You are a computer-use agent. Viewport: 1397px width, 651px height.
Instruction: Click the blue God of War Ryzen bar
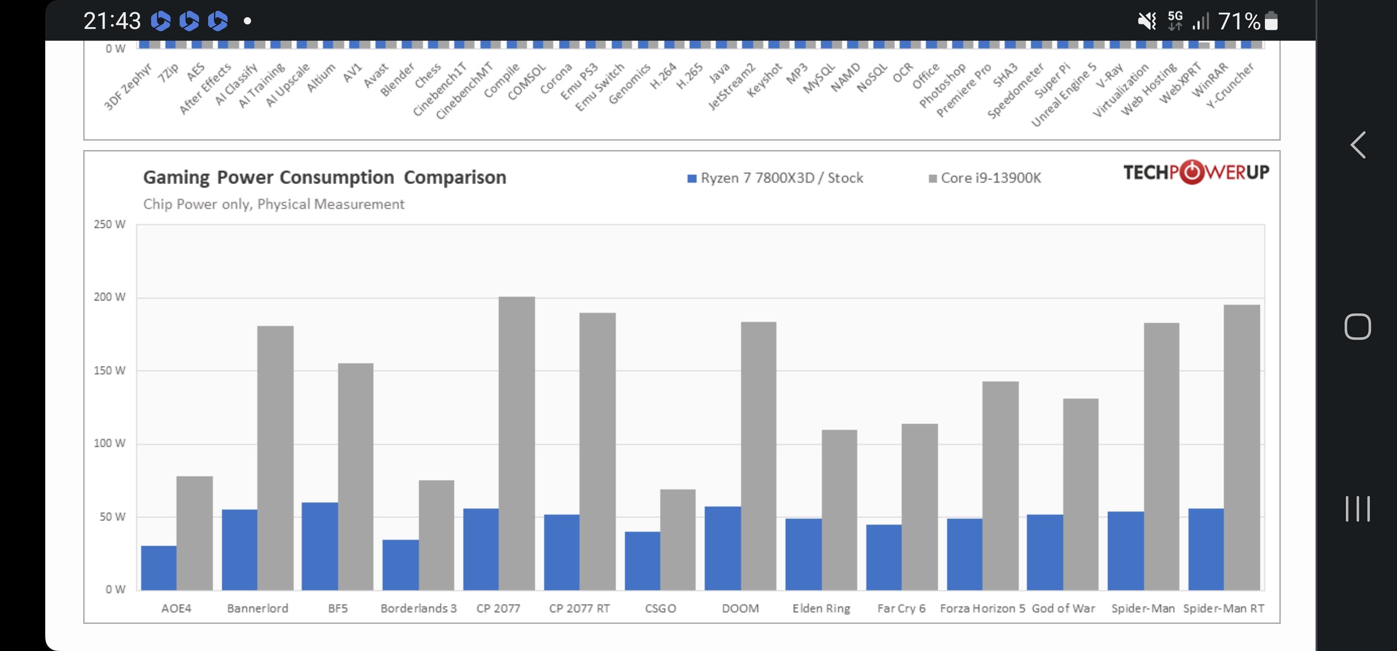[x=1045, y=552]
